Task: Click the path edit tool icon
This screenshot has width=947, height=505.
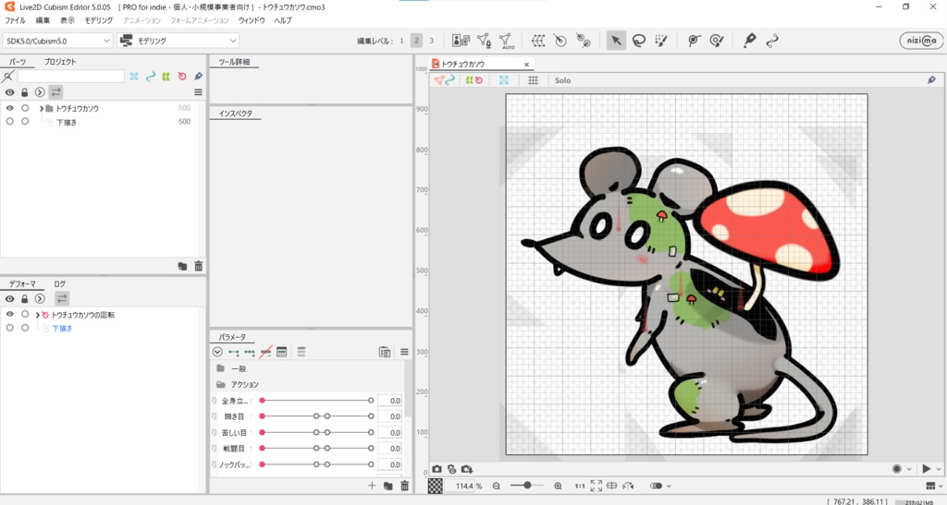Action: tap(772, 41)
